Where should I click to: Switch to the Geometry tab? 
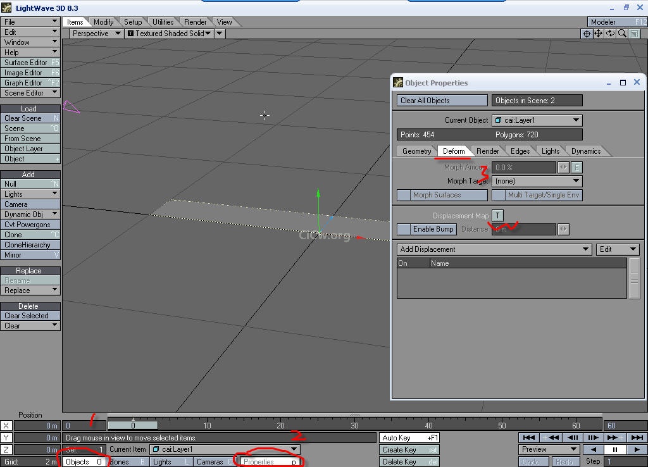coord(416,151)
